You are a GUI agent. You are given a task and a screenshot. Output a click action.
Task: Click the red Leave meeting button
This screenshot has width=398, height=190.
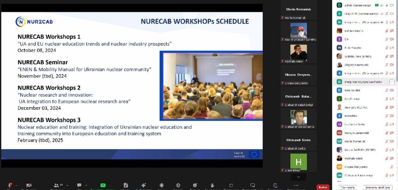pyautogui.click(x=323, y=187)
